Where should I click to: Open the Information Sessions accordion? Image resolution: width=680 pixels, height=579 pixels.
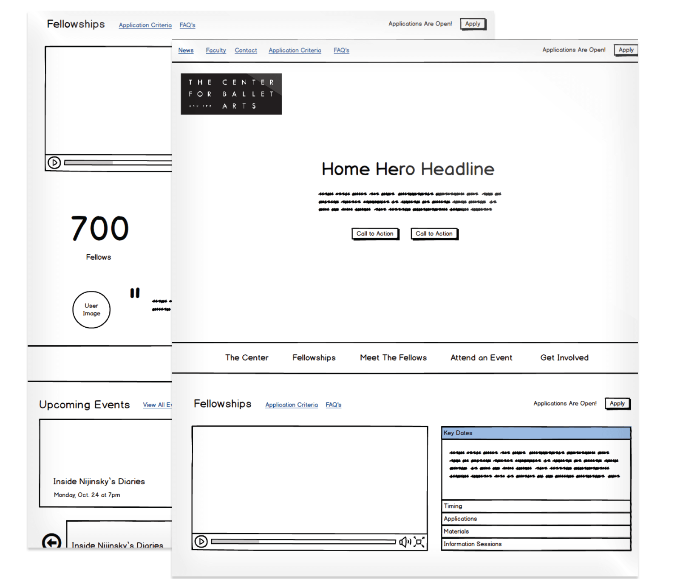pos(535,544)
